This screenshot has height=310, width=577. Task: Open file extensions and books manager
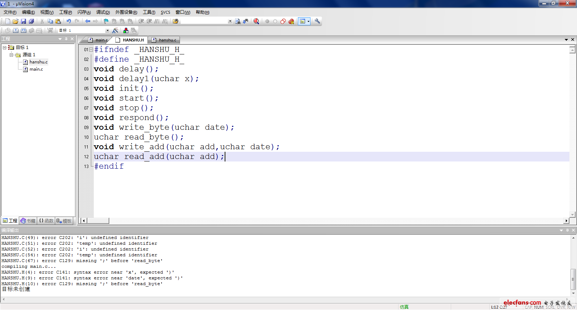126,31
